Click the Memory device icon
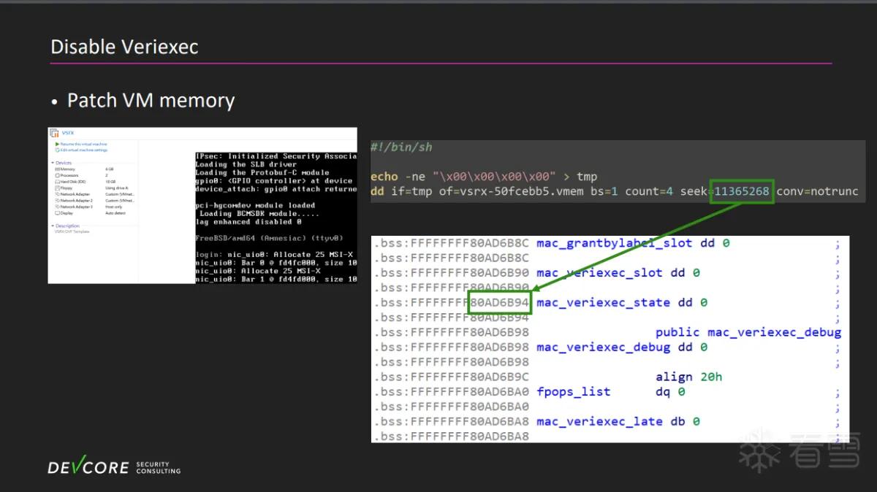Image resolution: width=877 pixels, height=492 pixels. click(x=57, y=169)
